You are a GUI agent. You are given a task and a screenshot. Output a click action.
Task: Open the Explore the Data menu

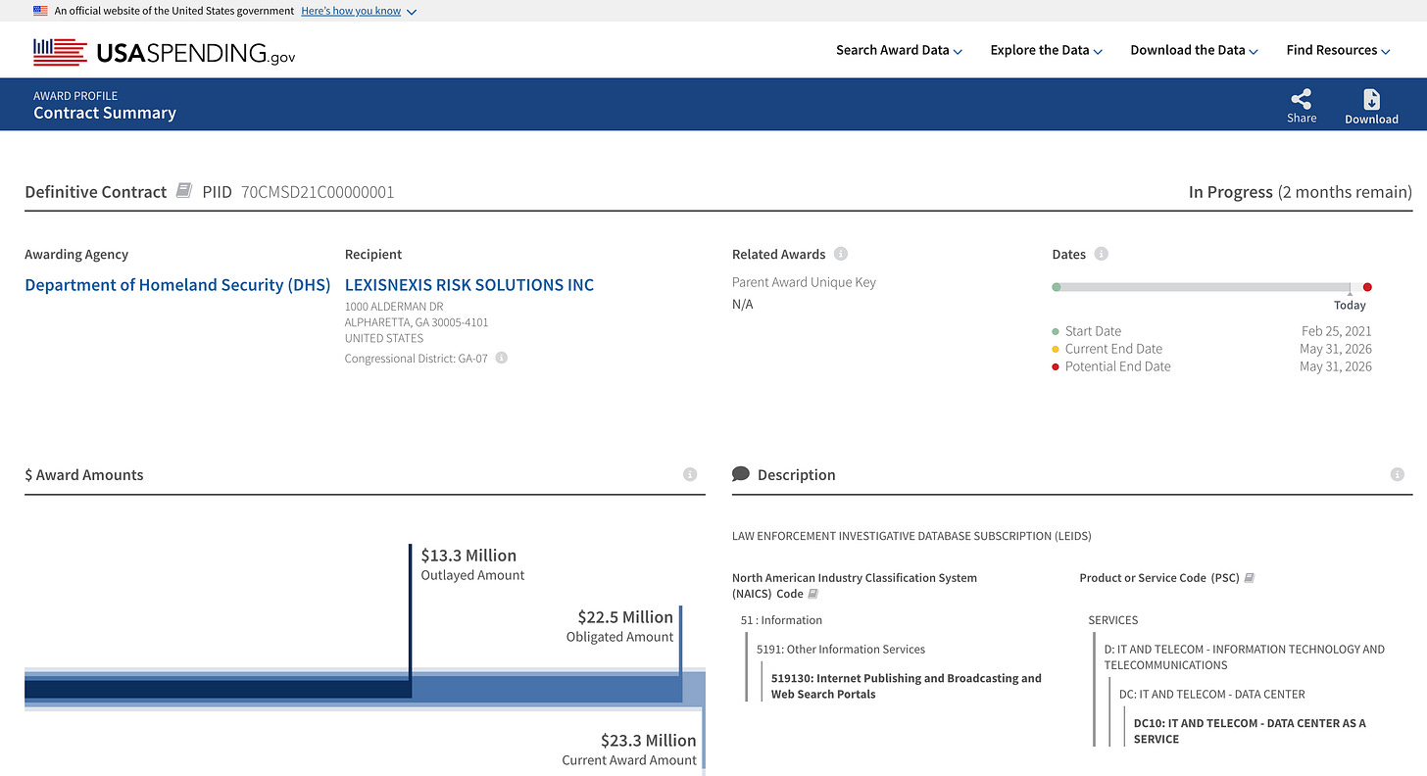[1046, 50]
